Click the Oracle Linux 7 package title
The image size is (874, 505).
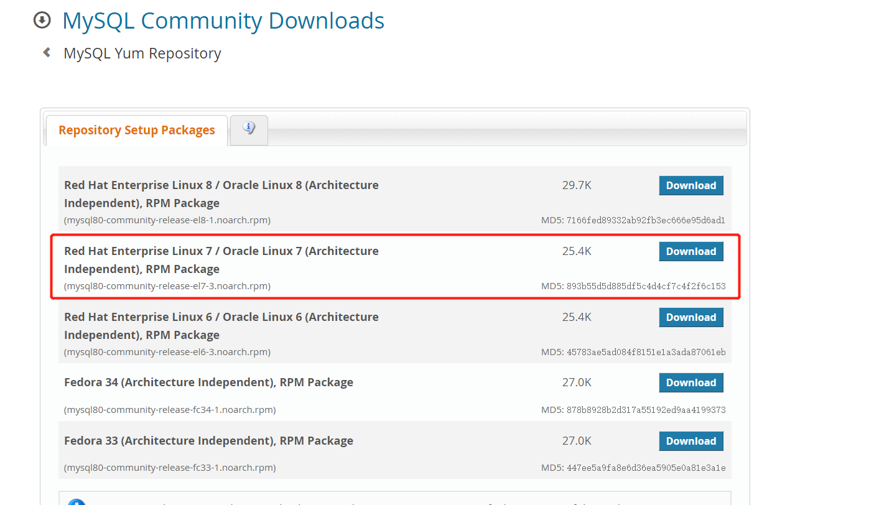tap(221, 259)
